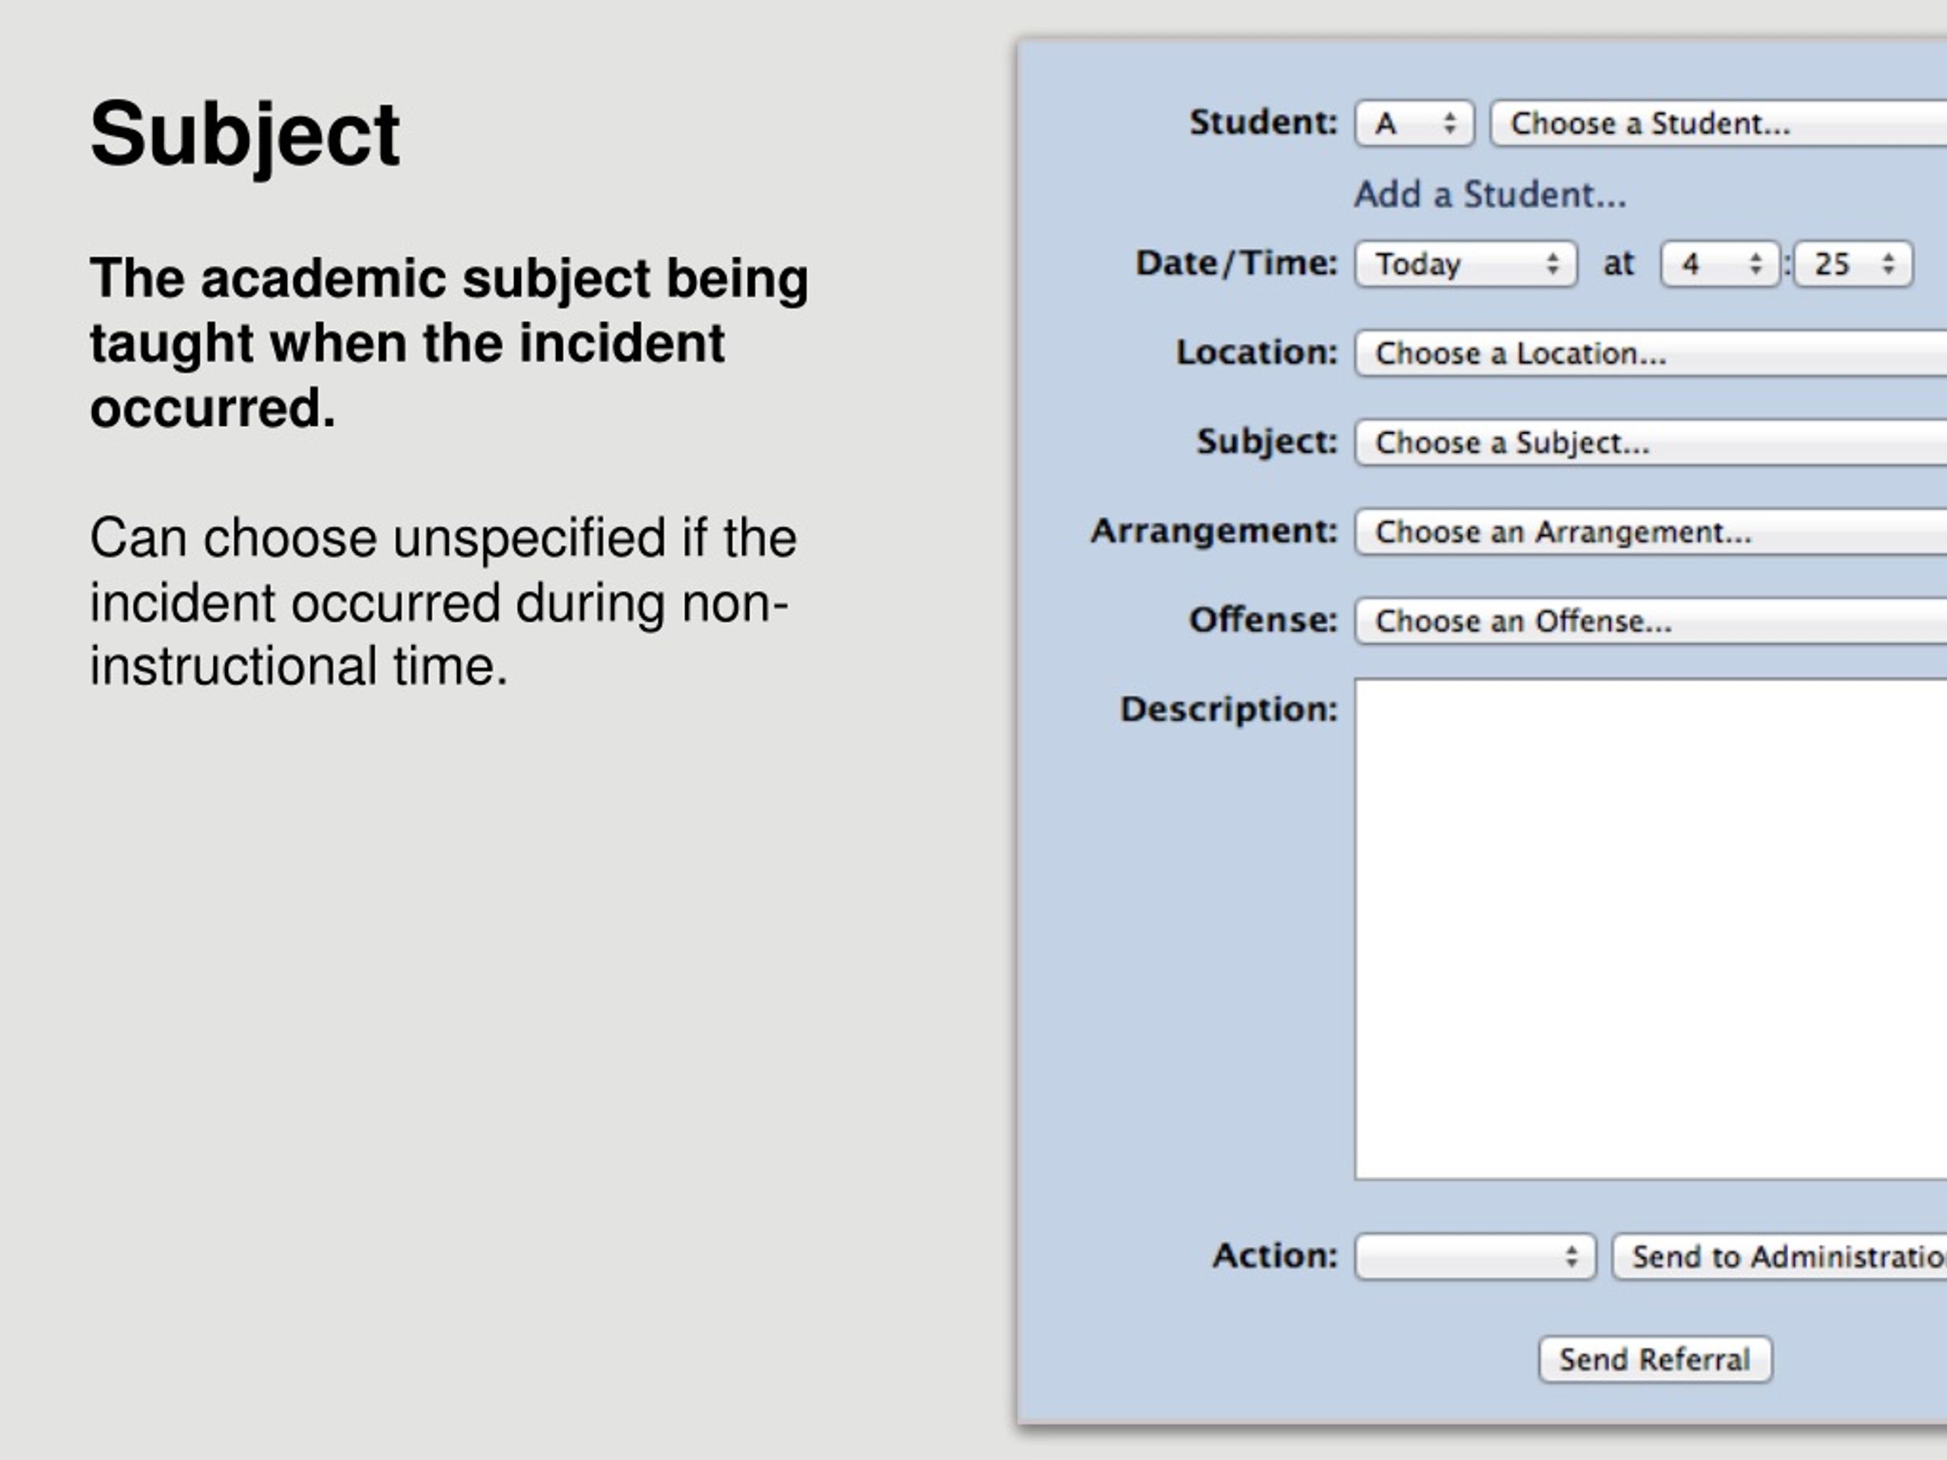This screenshot has height=1460, width=1947.
Task: Open the Send to Administration dropdown
Action: (1779, 1257)
